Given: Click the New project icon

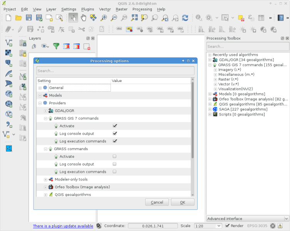Looking at the screenshot, I should coord(8,18).
